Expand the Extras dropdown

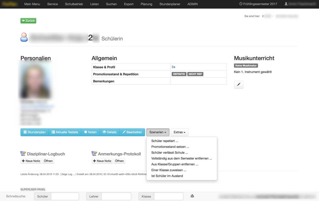(x=179, y=132)
